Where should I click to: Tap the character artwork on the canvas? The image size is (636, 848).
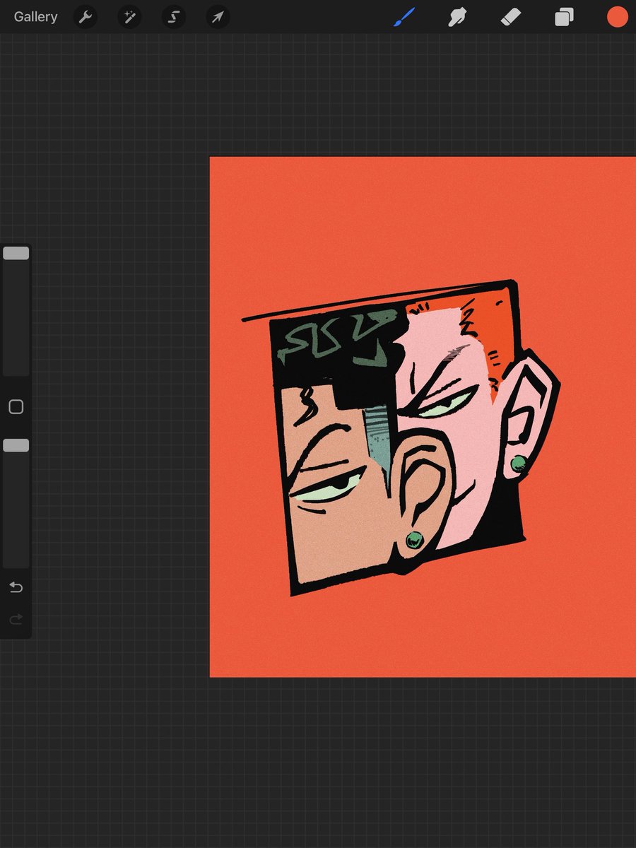click(401, 437)
